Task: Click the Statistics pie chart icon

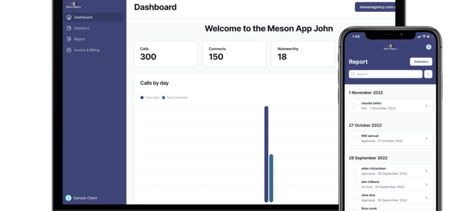Action: 69,28
